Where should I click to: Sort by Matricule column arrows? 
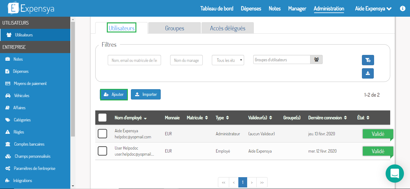pos(206,118)
